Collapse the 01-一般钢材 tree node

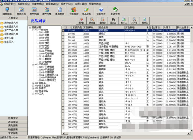point(33,30)
